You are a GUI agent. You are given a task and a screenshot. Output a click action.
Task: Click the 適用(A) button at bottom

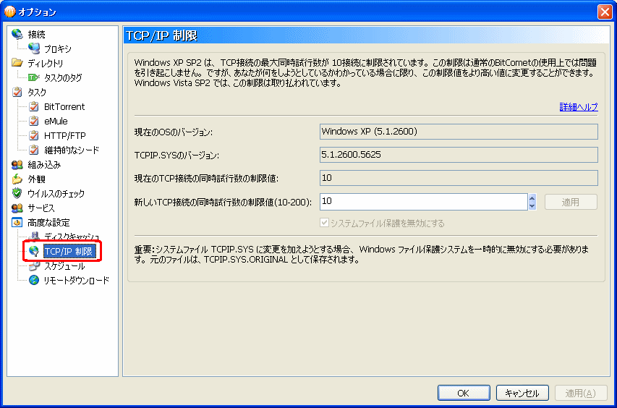point(581,393)
